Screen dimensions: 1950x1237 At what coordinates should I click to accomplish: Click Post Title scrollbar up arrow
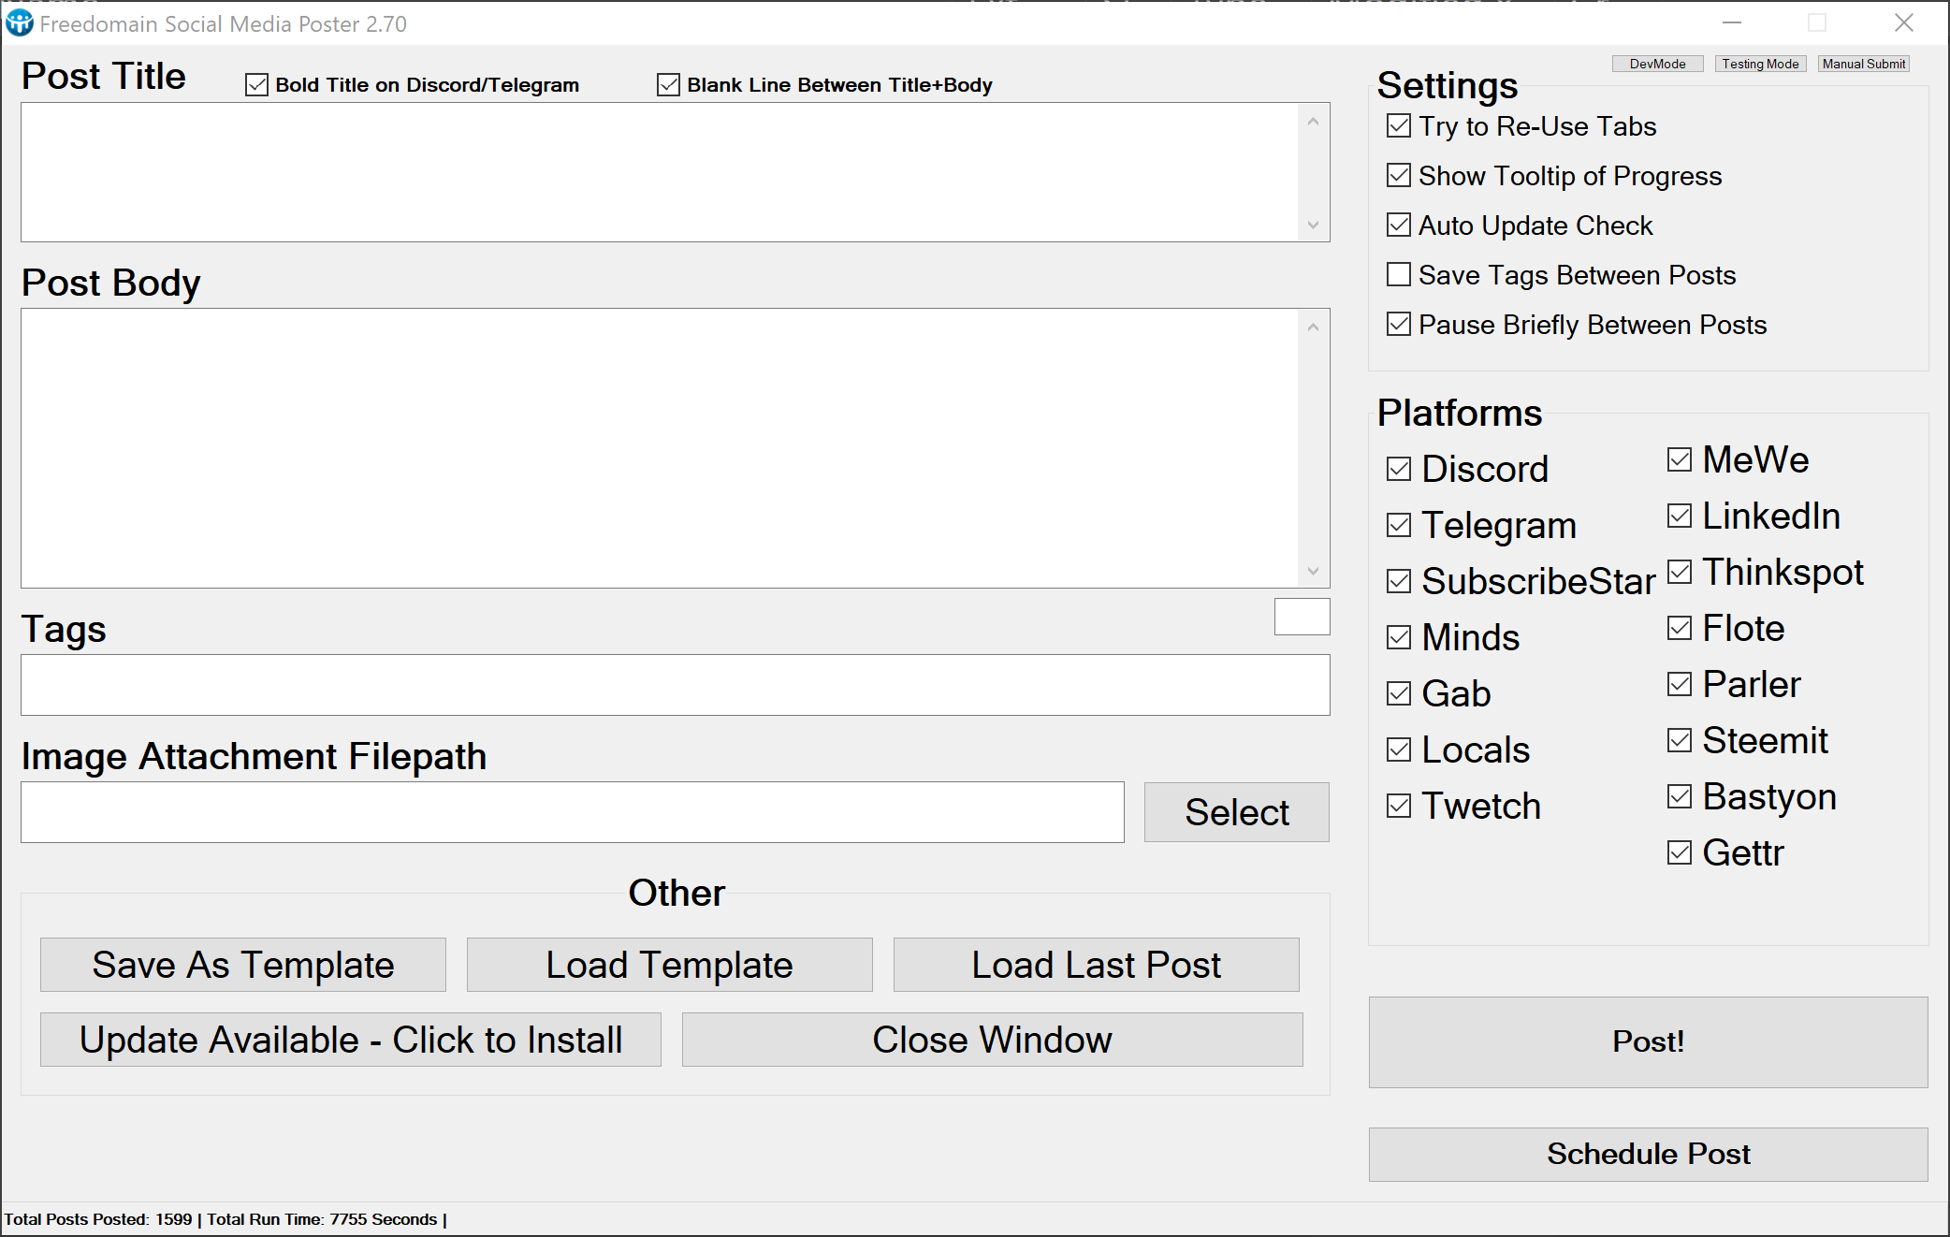click(x=1313, y=122)
